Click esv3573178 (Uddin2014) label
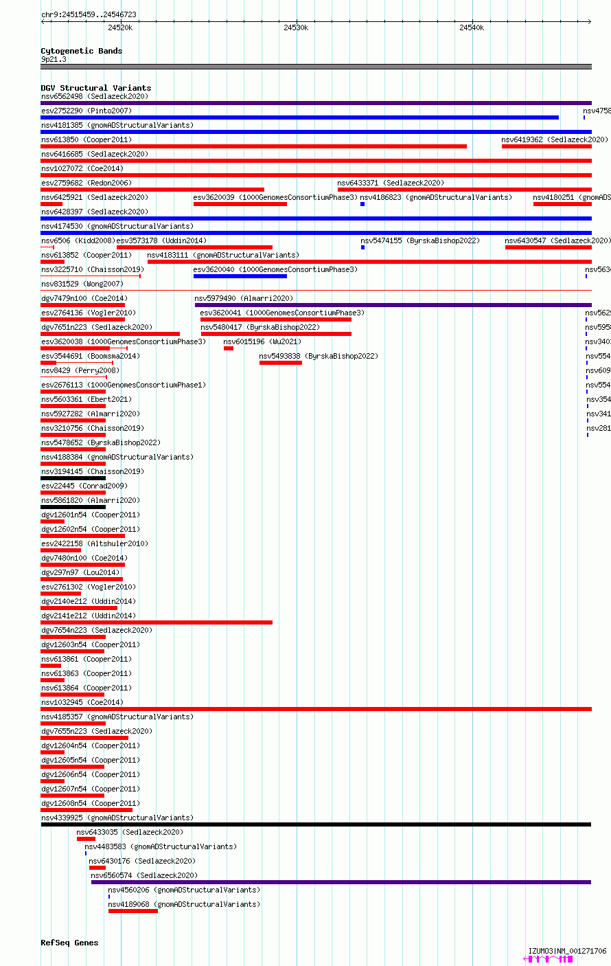 pos(161,240)
